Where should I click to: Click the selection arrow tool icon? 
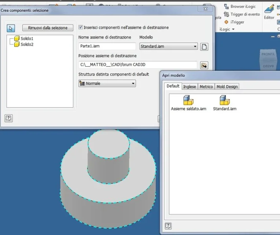tap(11, 28)
